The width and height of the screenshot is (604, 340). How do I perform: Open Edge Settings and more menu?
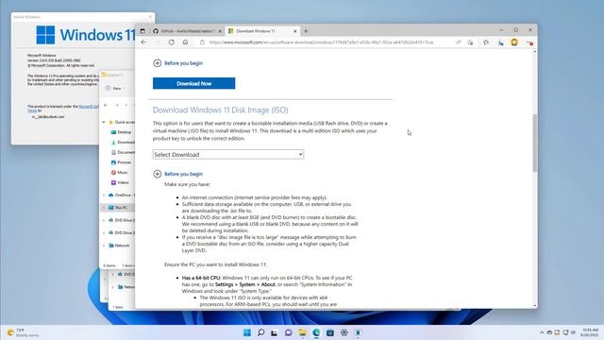coord(529,42)
